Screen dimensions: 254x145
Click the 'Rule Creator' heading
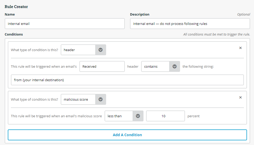coord(16,7)
